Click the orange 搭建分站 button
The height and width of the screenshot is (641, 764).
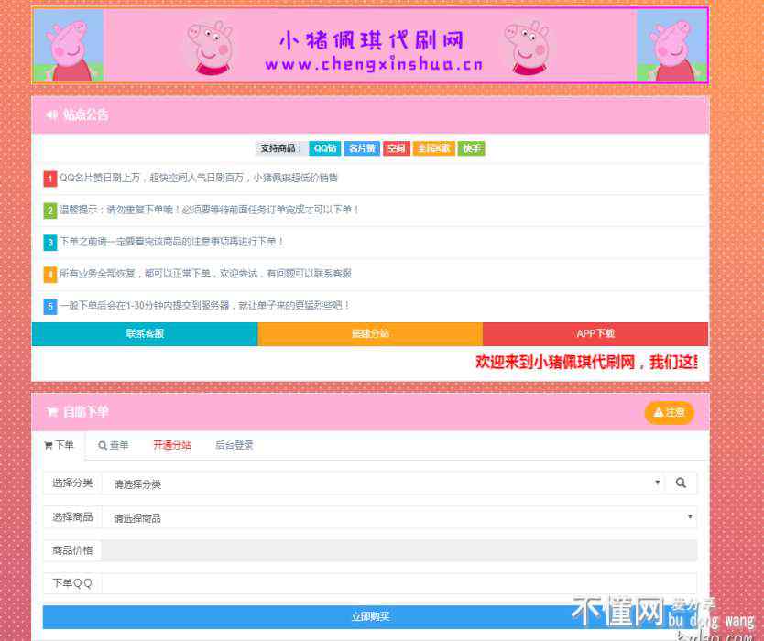(x=370, y=334)
